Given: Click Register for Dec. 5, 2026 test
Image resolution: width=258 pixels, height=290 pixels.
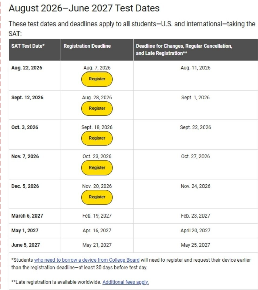Looking at the screenshot, I should click(97, 197).
